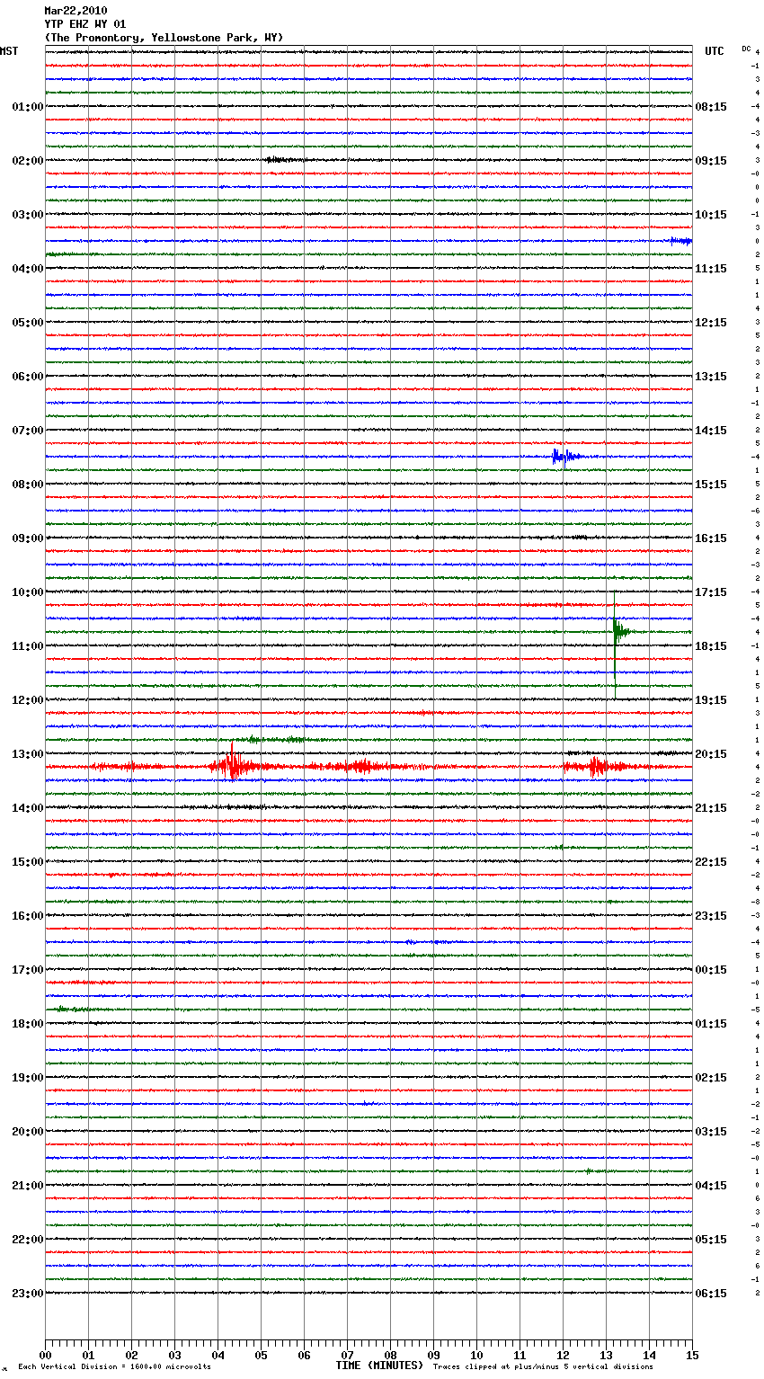This screenshot has height=1379, width=764.
Task: Click the "Traces clipped" footer note
Action: 543,1367
